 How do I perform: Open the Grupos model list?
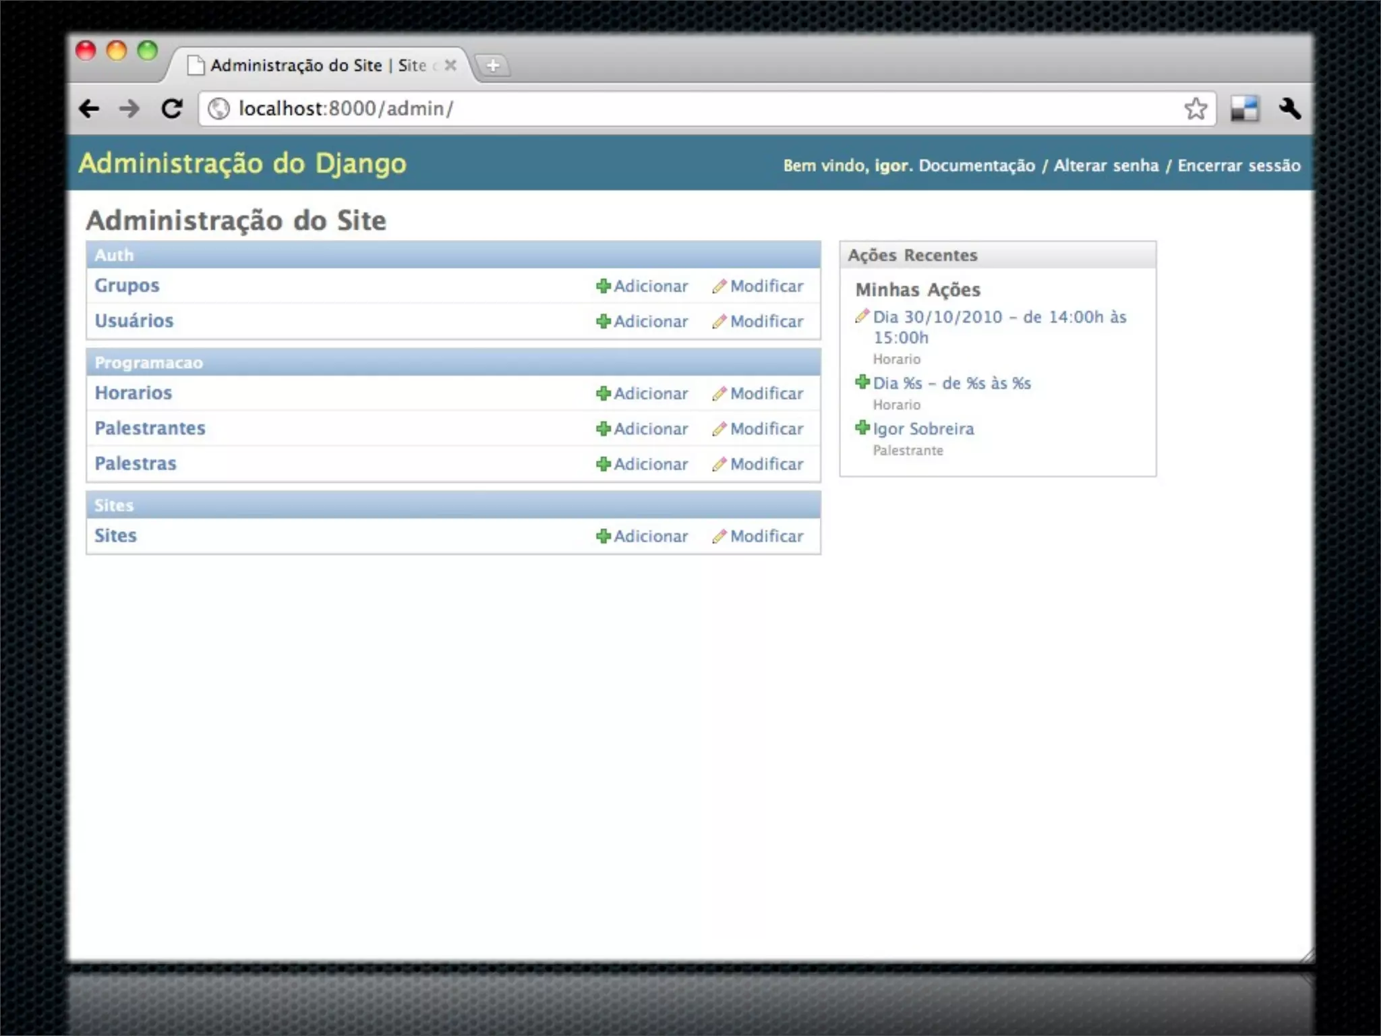point(127,285)
